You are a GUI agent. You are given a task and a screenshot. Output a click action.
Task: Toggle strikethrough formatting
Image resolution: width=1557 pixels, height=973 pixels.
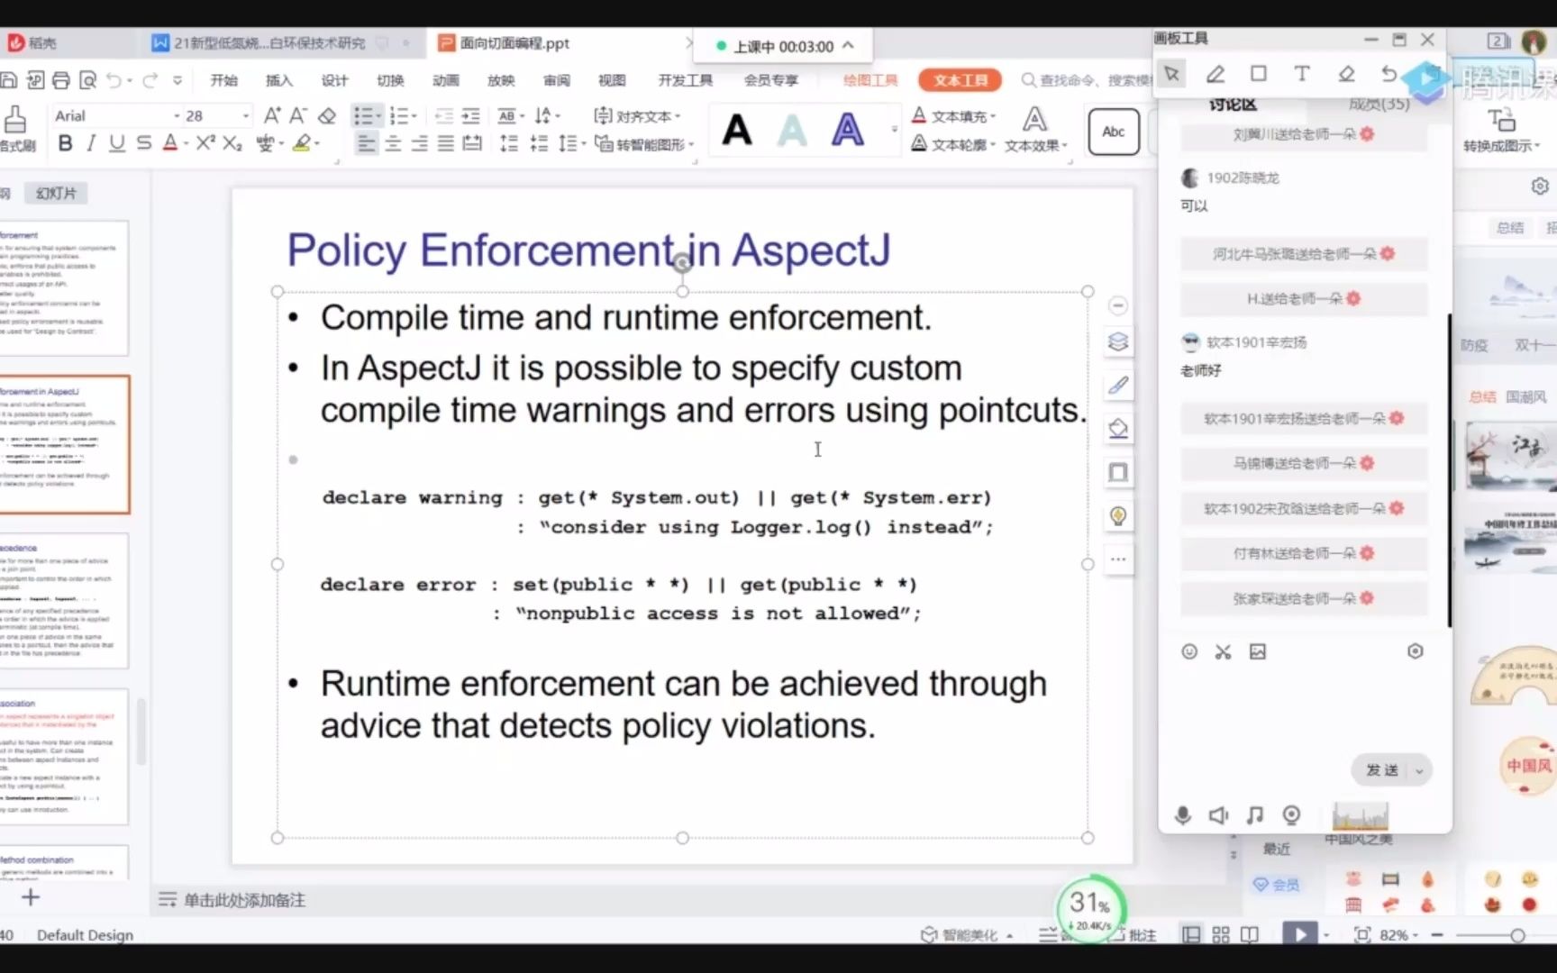[x=143, y=143]
